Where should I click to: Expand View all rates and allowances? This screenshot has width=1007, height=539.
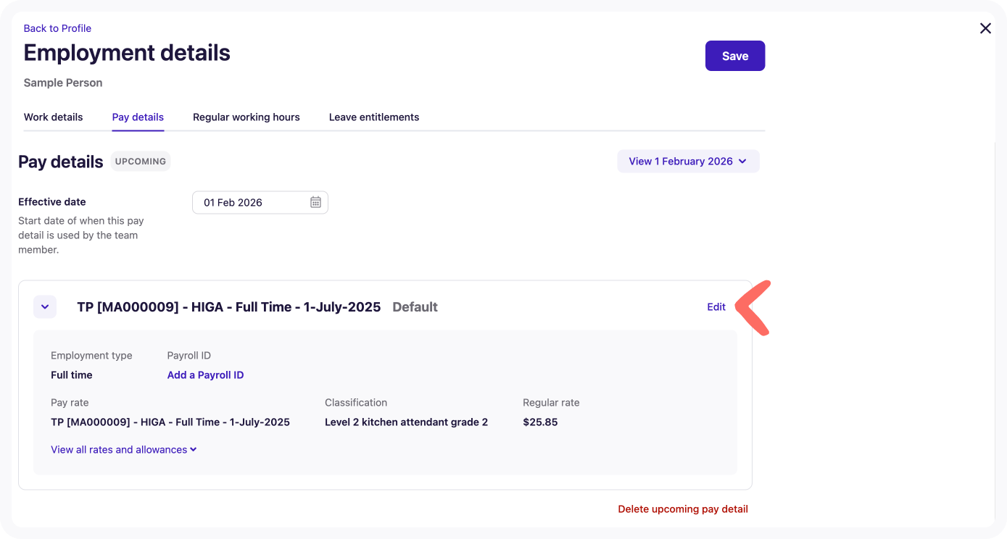point(123,450)
